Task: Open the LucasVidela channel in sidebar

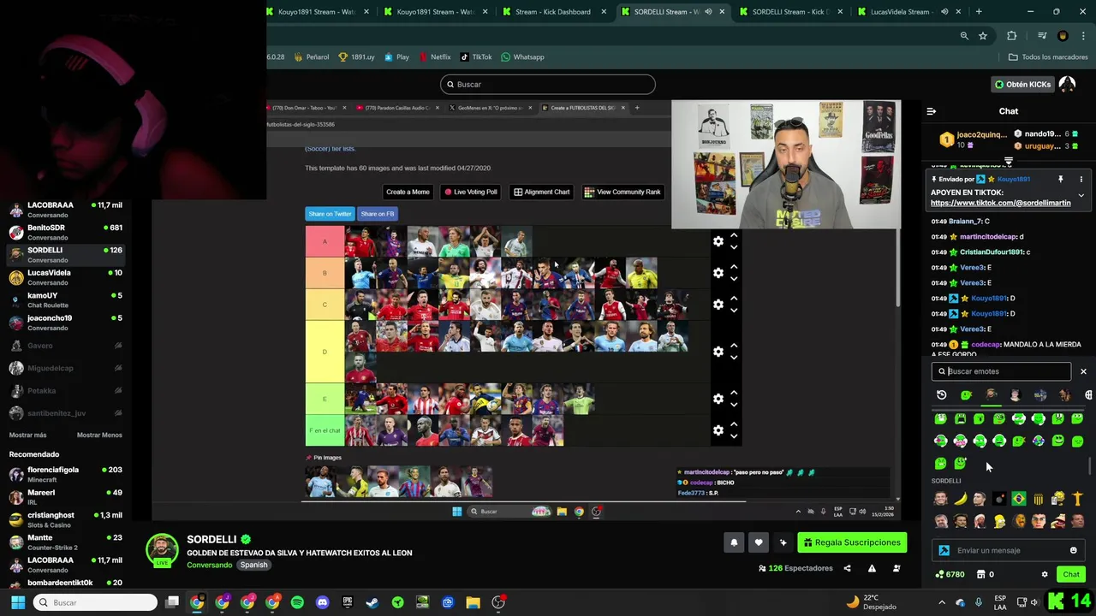Action: point(65,277)
